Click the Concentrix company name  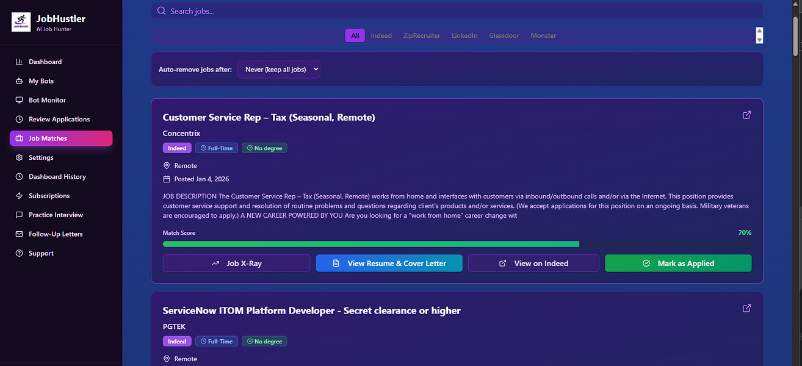click(x=181, y=133)
